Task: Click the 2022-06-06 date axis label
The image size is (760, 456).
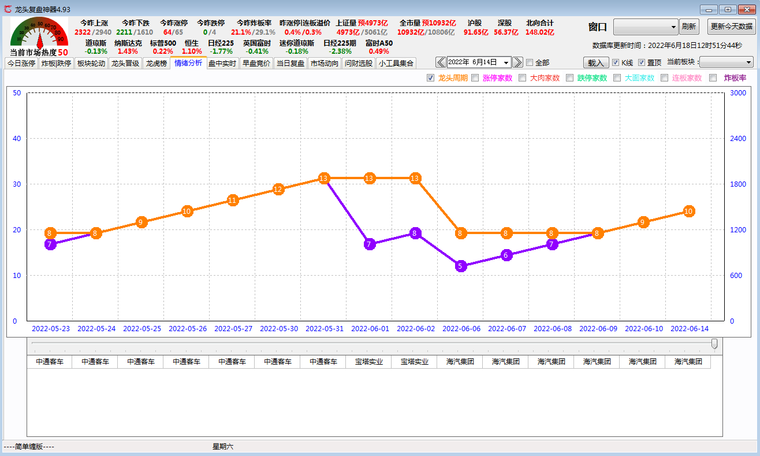Action: tap(461, 328)
